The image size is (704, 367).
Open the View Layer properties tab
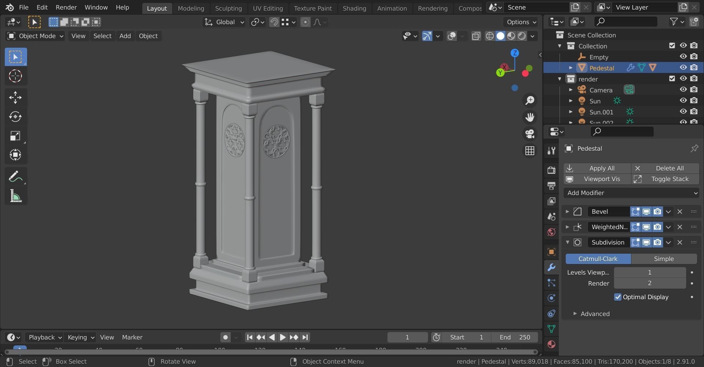[x=551, y=201]
